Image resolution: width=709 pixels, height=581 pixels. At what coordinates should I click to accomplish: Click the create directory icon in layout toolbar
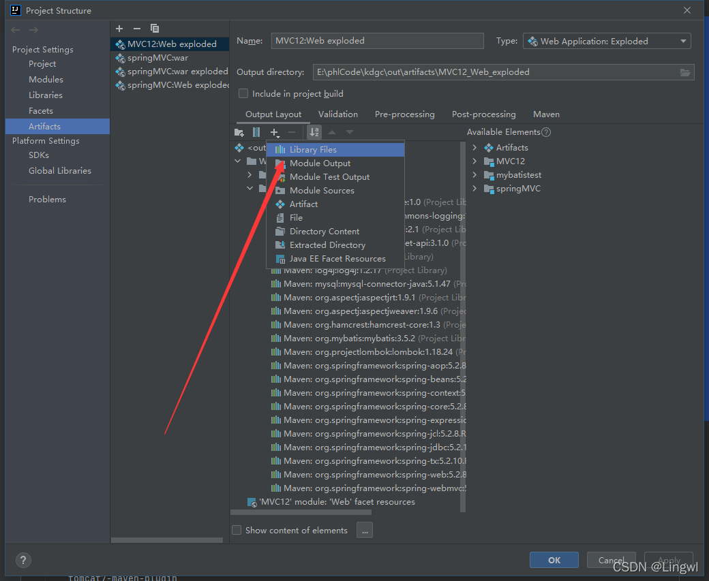(x=239, y=132)
